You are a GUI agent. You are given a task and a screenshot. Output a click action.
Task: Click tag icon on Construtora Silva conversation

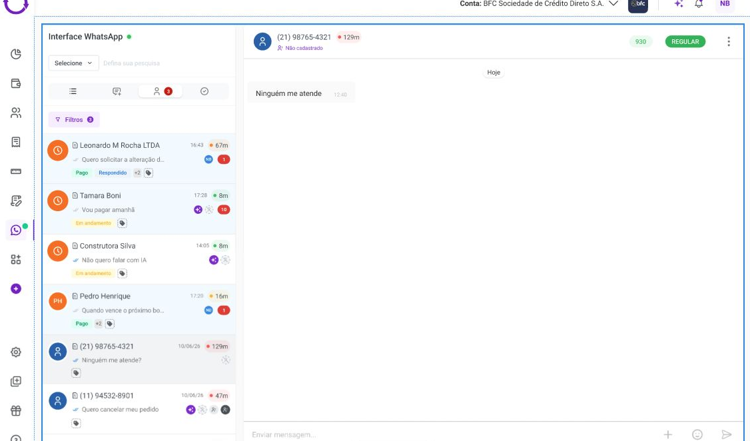coord(122,273)
